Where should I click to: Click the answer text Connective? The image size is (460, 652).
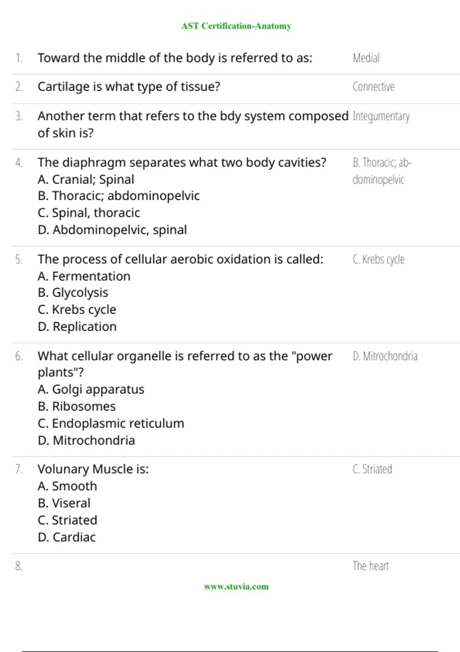pyautogui.click(x=373, y=87)
